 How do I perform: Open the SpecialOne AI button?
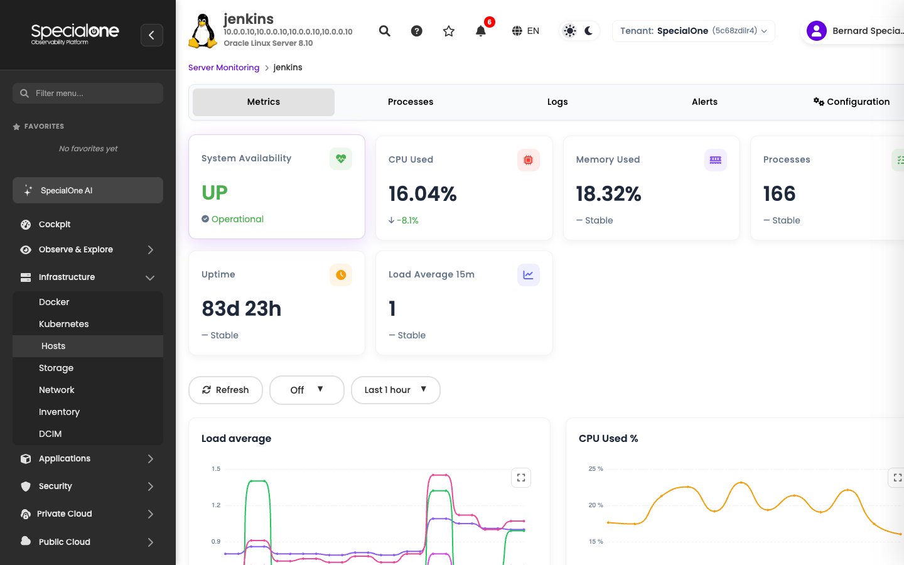(x=88, y=190)
